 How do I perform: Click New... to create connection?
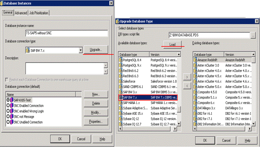coord(96,94)
